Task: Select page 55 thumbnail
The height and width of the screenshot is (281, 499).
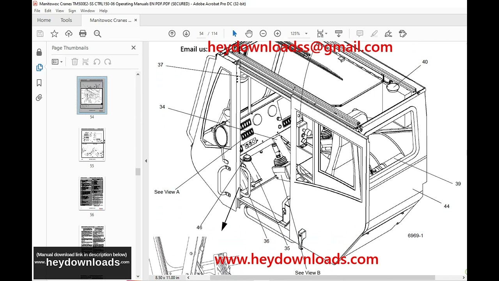Action: 92,144
